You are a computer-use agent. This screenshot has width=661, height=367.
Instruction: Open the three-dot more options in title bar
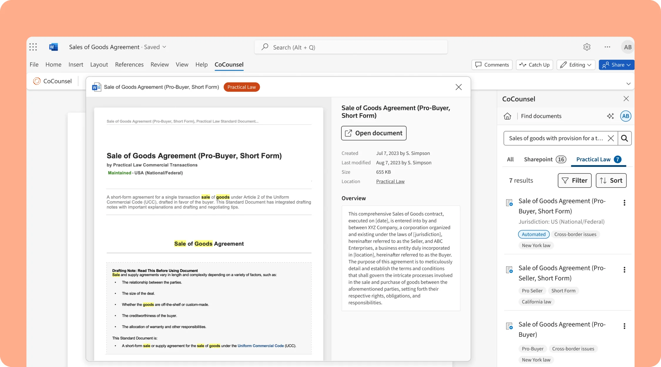[607, 47]
